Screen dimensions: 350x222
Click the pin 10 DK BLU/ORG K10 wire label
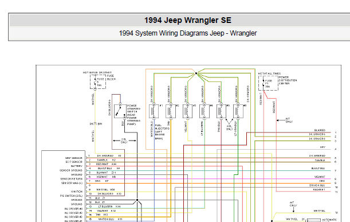[109, 194]
